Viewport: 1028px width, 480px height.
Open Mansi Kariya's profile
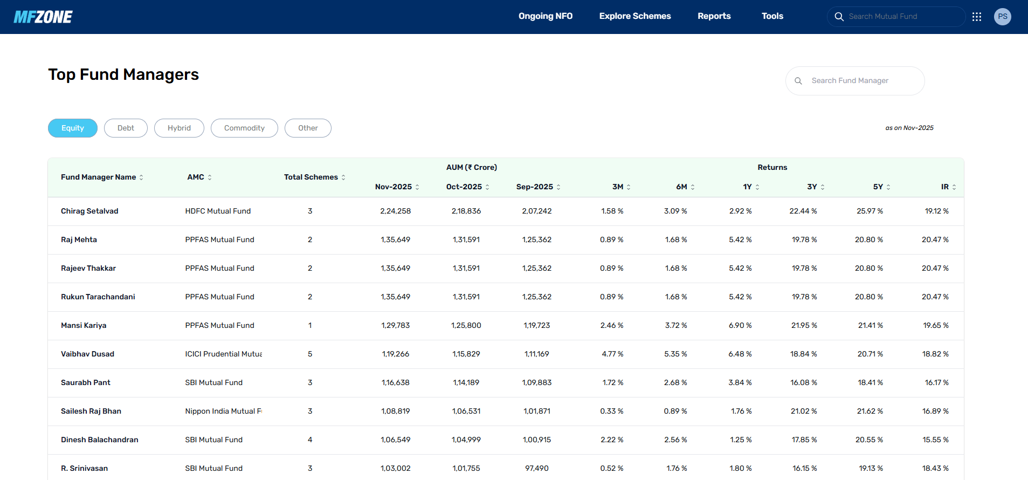pos(84,326)
